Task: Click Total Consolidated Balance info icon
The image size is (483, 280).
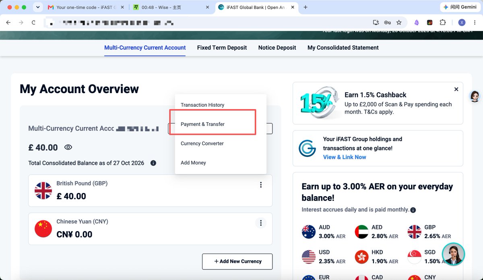Action: pyautogui.click(x=153, y=163)
